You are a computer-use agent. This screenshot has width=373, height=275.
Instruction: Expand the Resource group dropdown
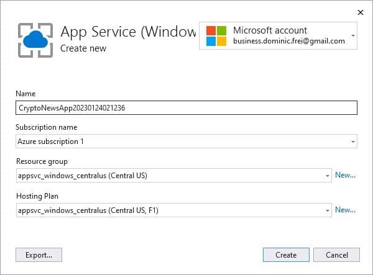(327, 176)
